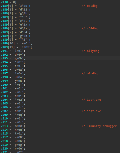Click the value 'e\0D' of v217

tap(18, 137)
